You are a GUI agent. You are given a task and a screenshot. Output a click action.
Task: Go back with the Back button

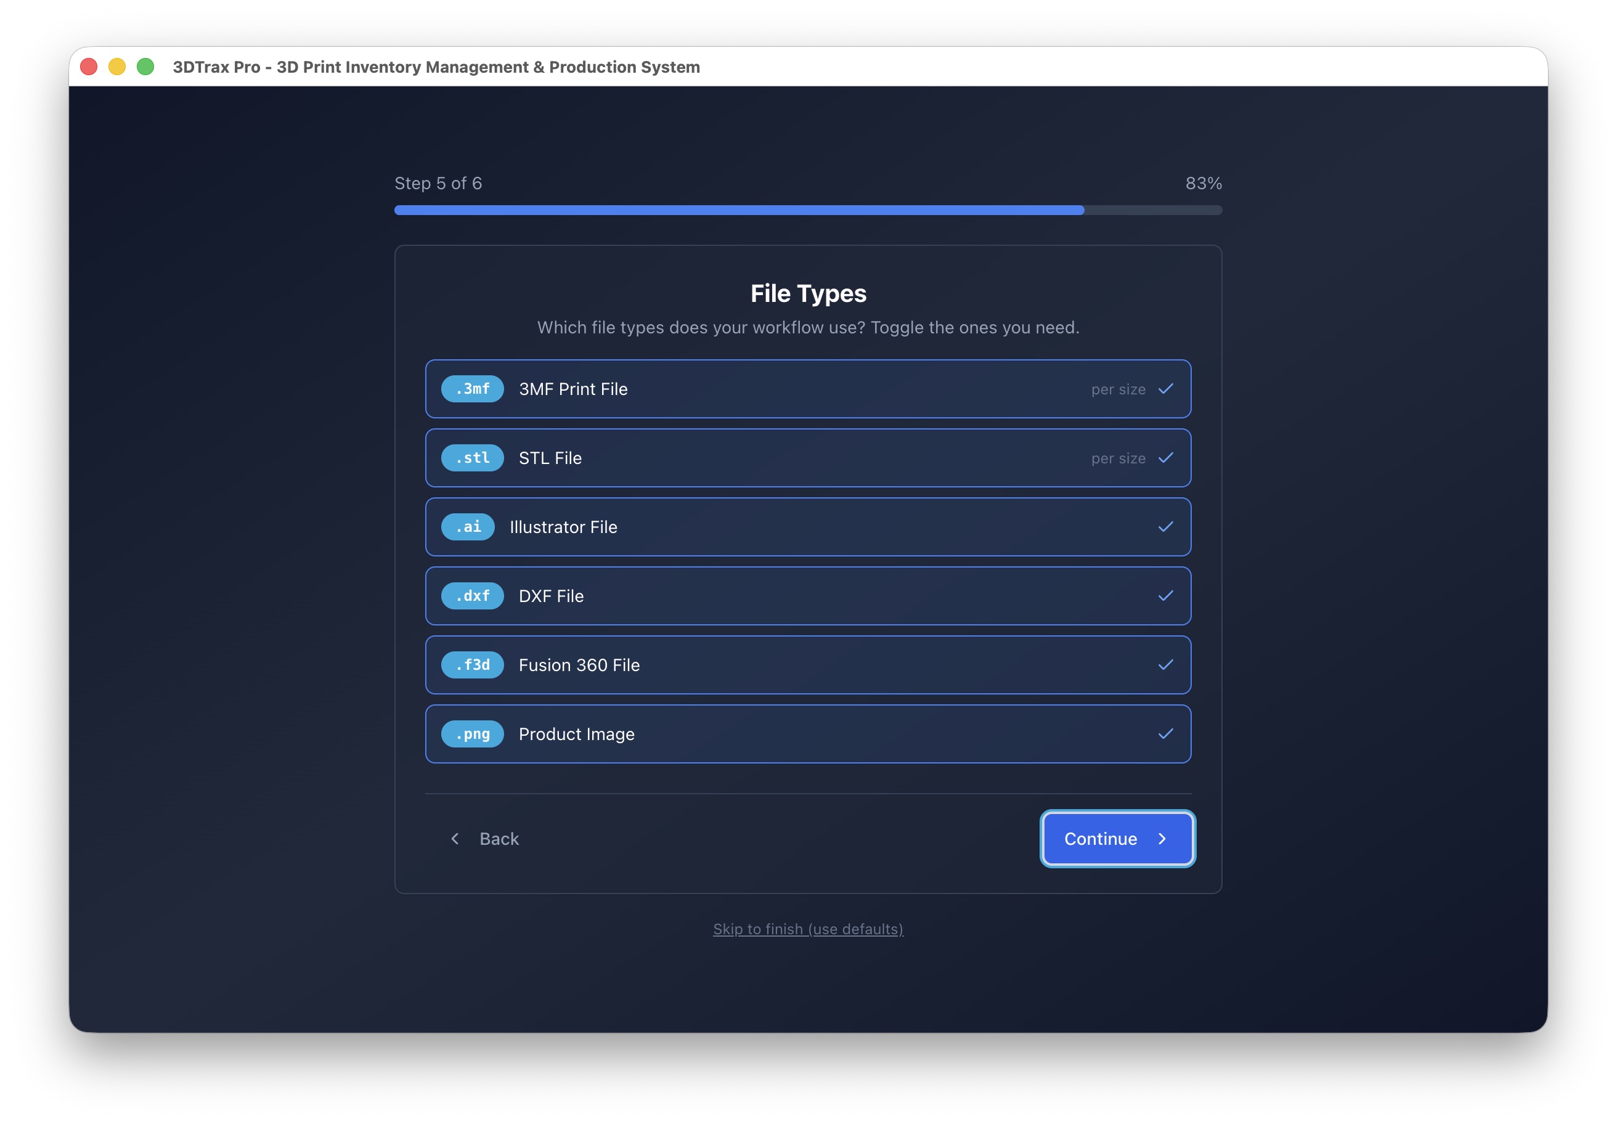(x=484, y=839)
